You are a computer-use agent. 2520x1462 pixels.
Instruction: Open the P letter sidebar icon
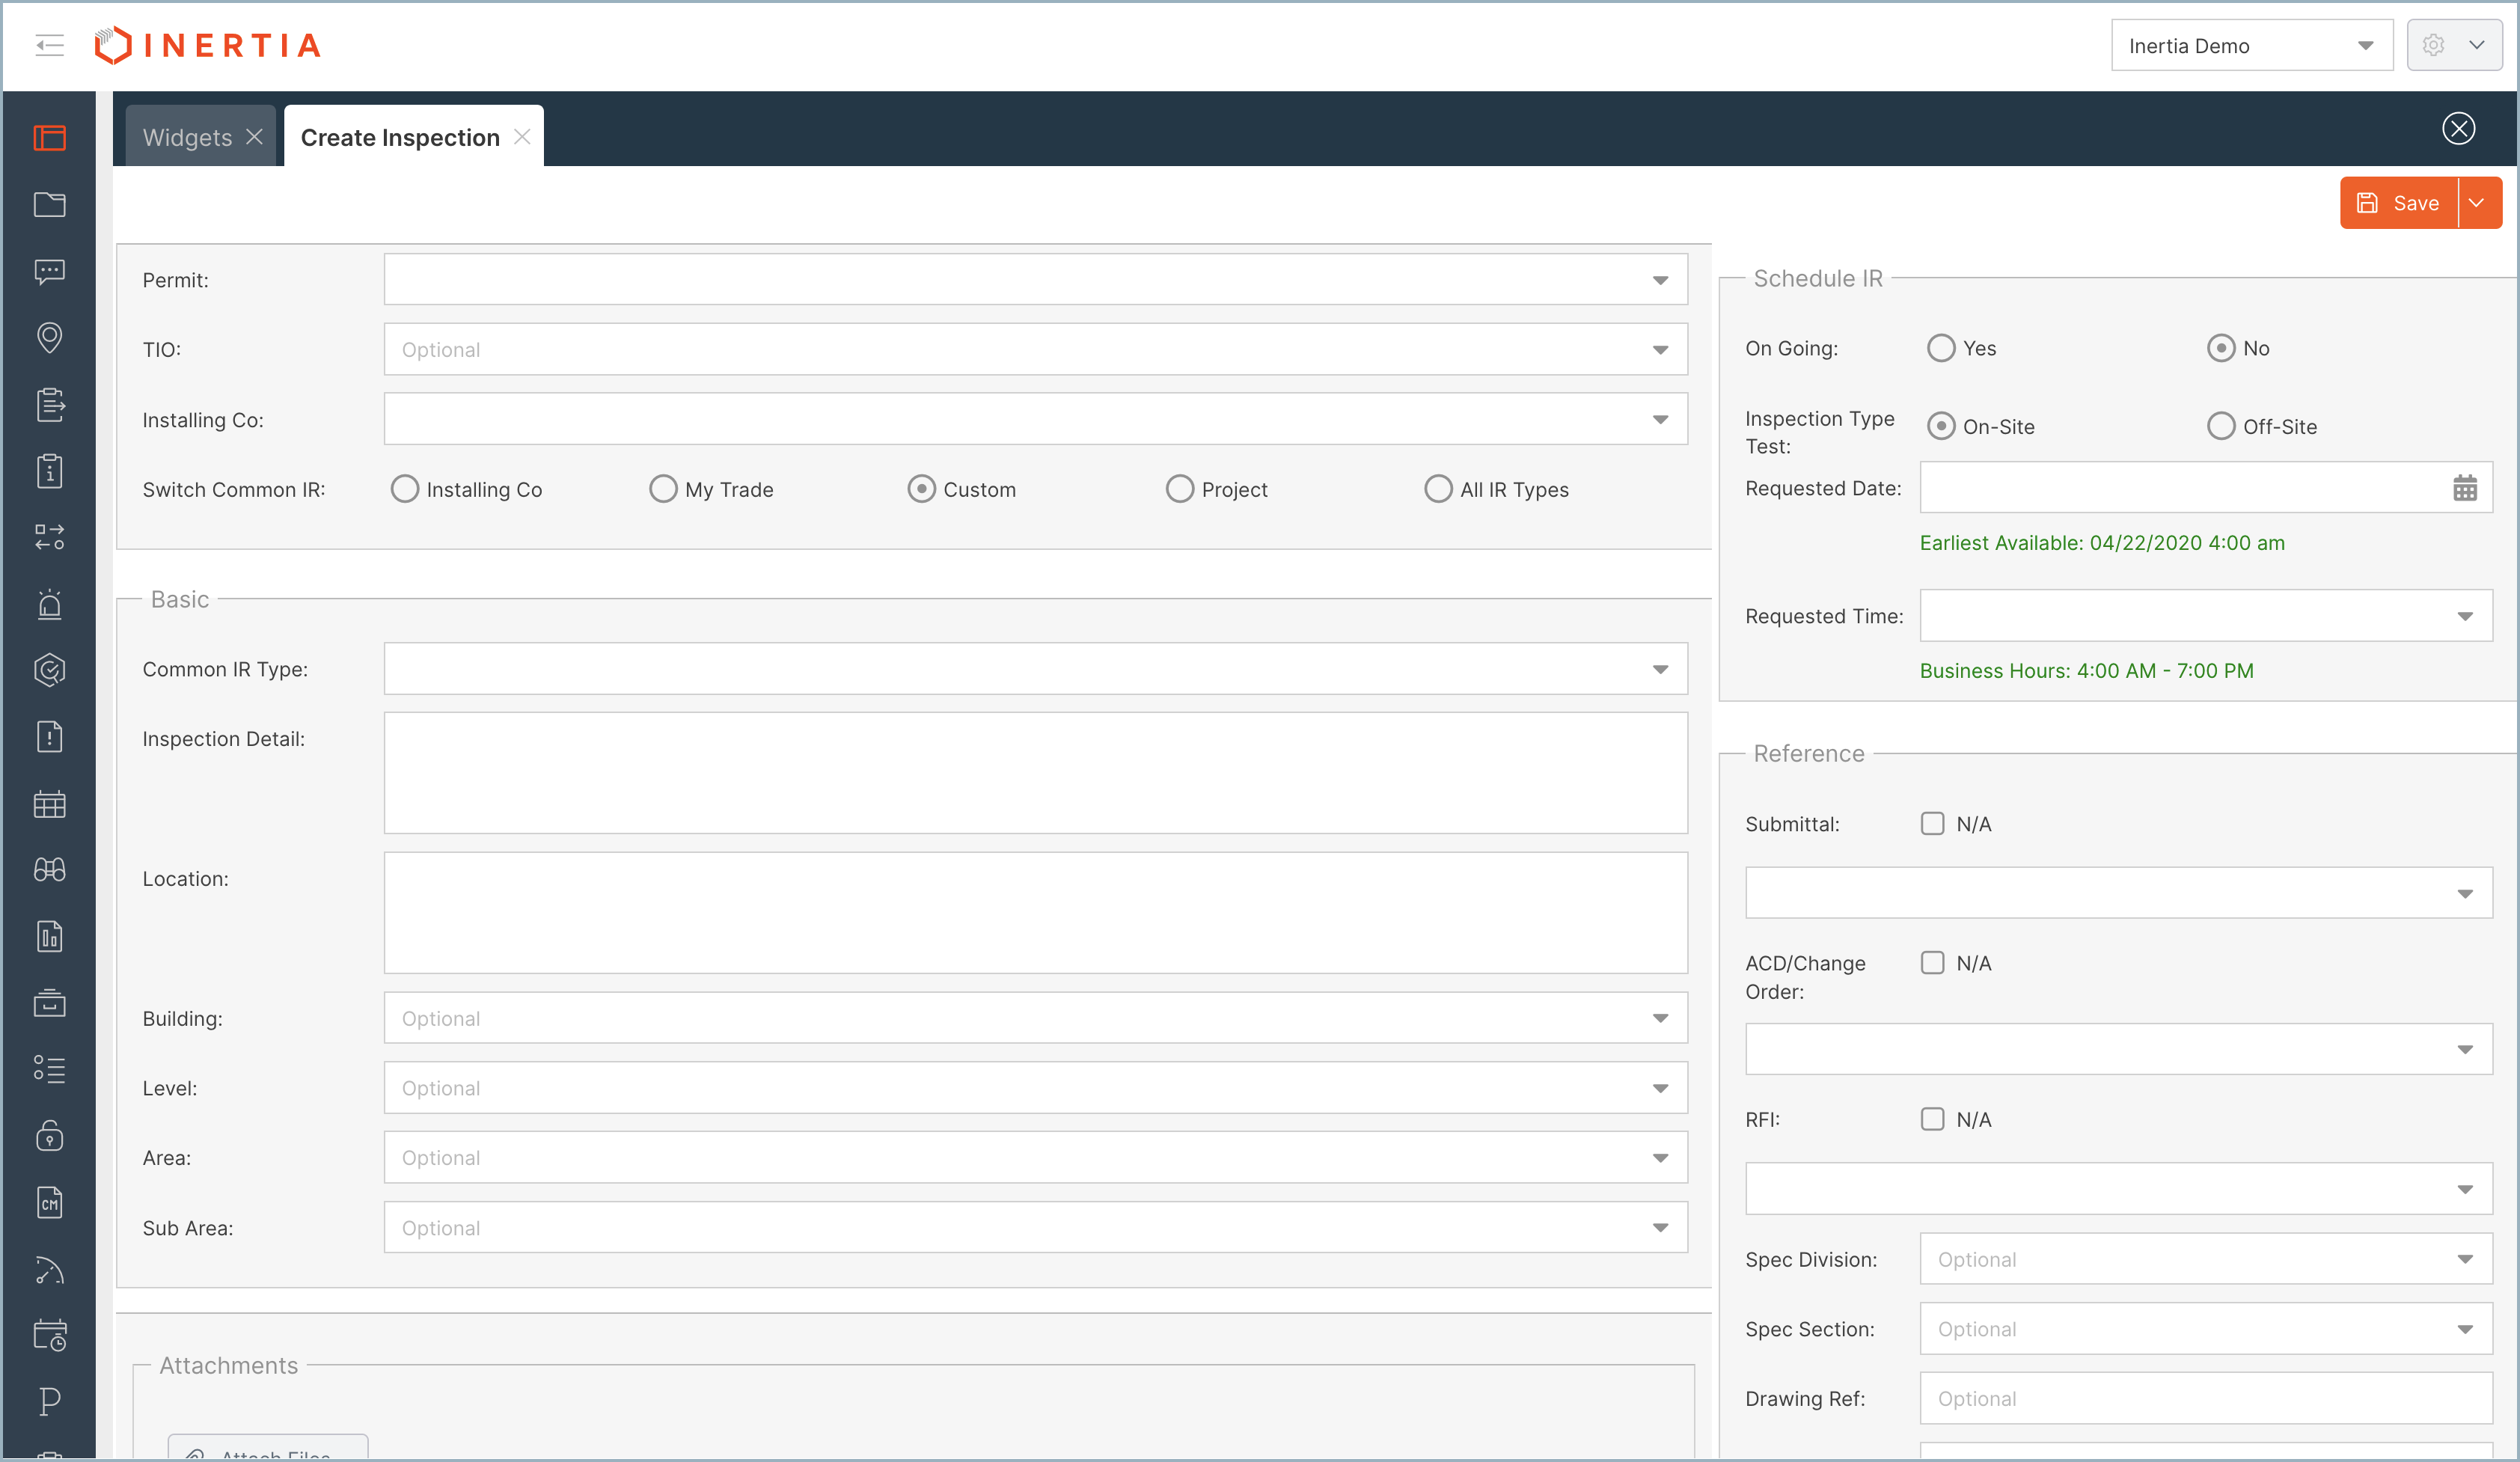[49, 1401]
